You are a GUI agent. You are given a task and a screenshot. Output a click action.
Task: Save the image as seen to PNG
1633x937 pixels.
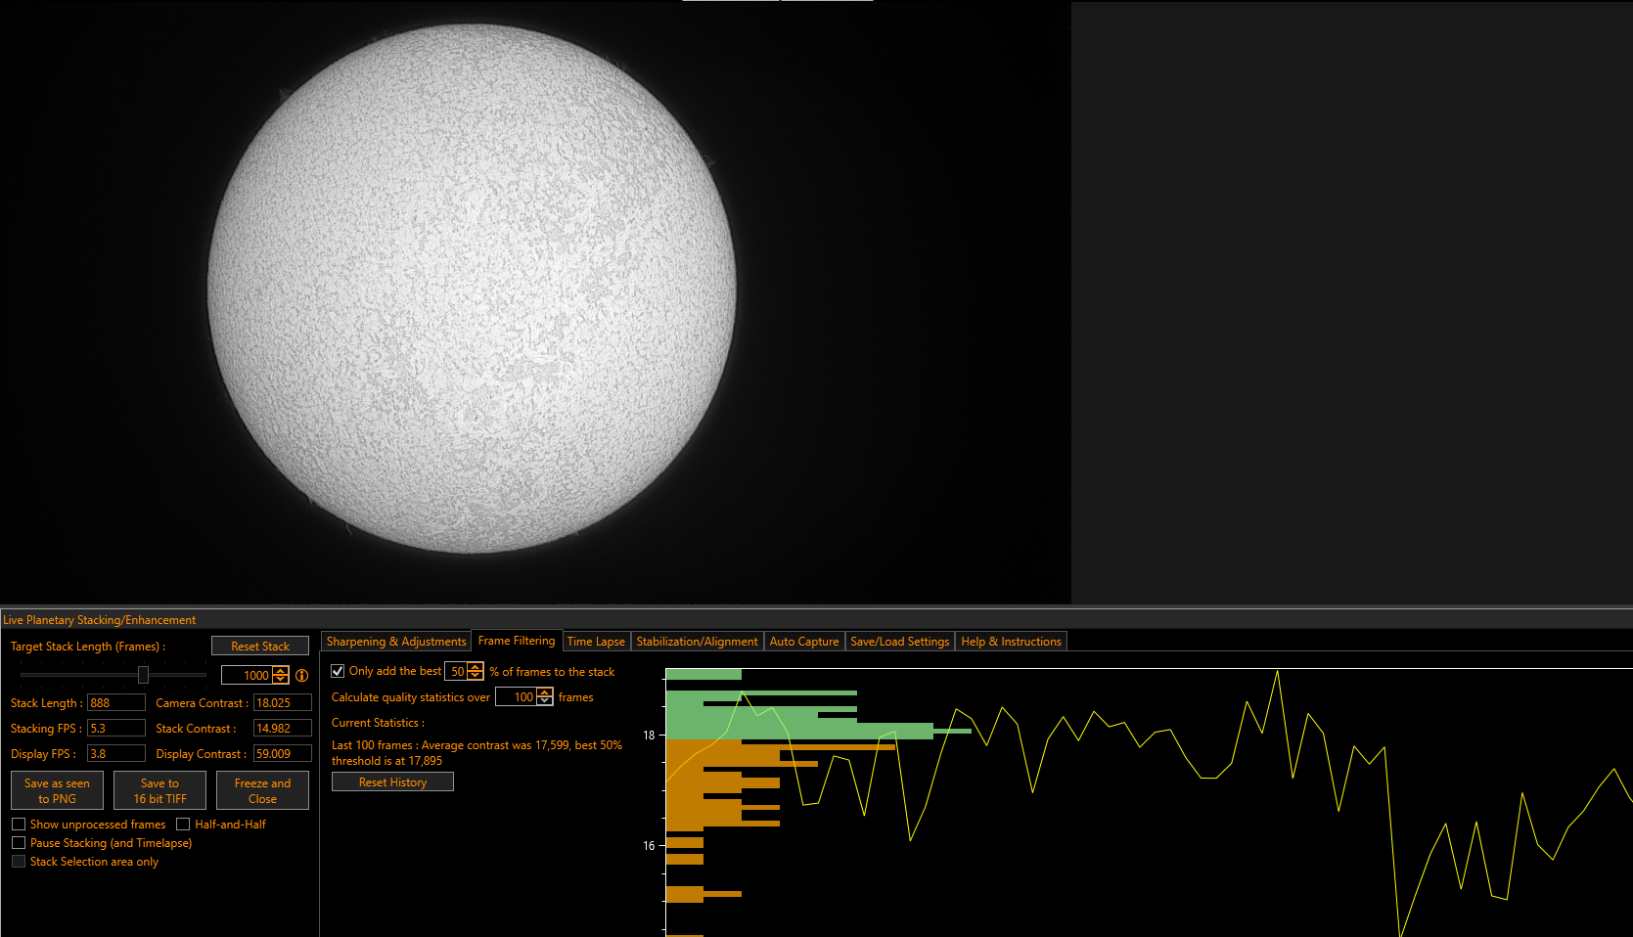pyautogui.click(x=57, y=790)
